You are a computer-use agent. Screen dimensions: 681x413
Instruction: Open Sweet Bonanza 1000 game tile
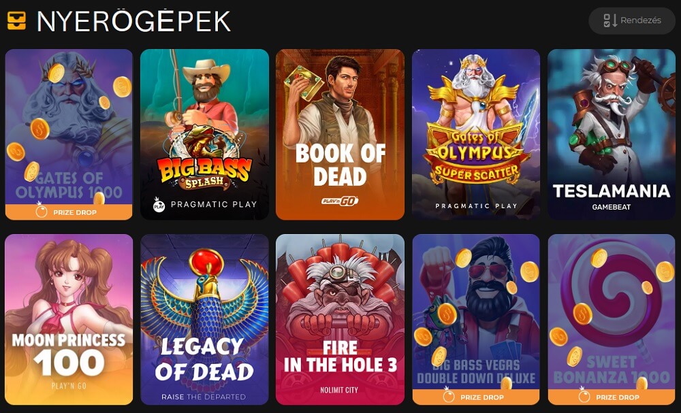tap(612, 319)
